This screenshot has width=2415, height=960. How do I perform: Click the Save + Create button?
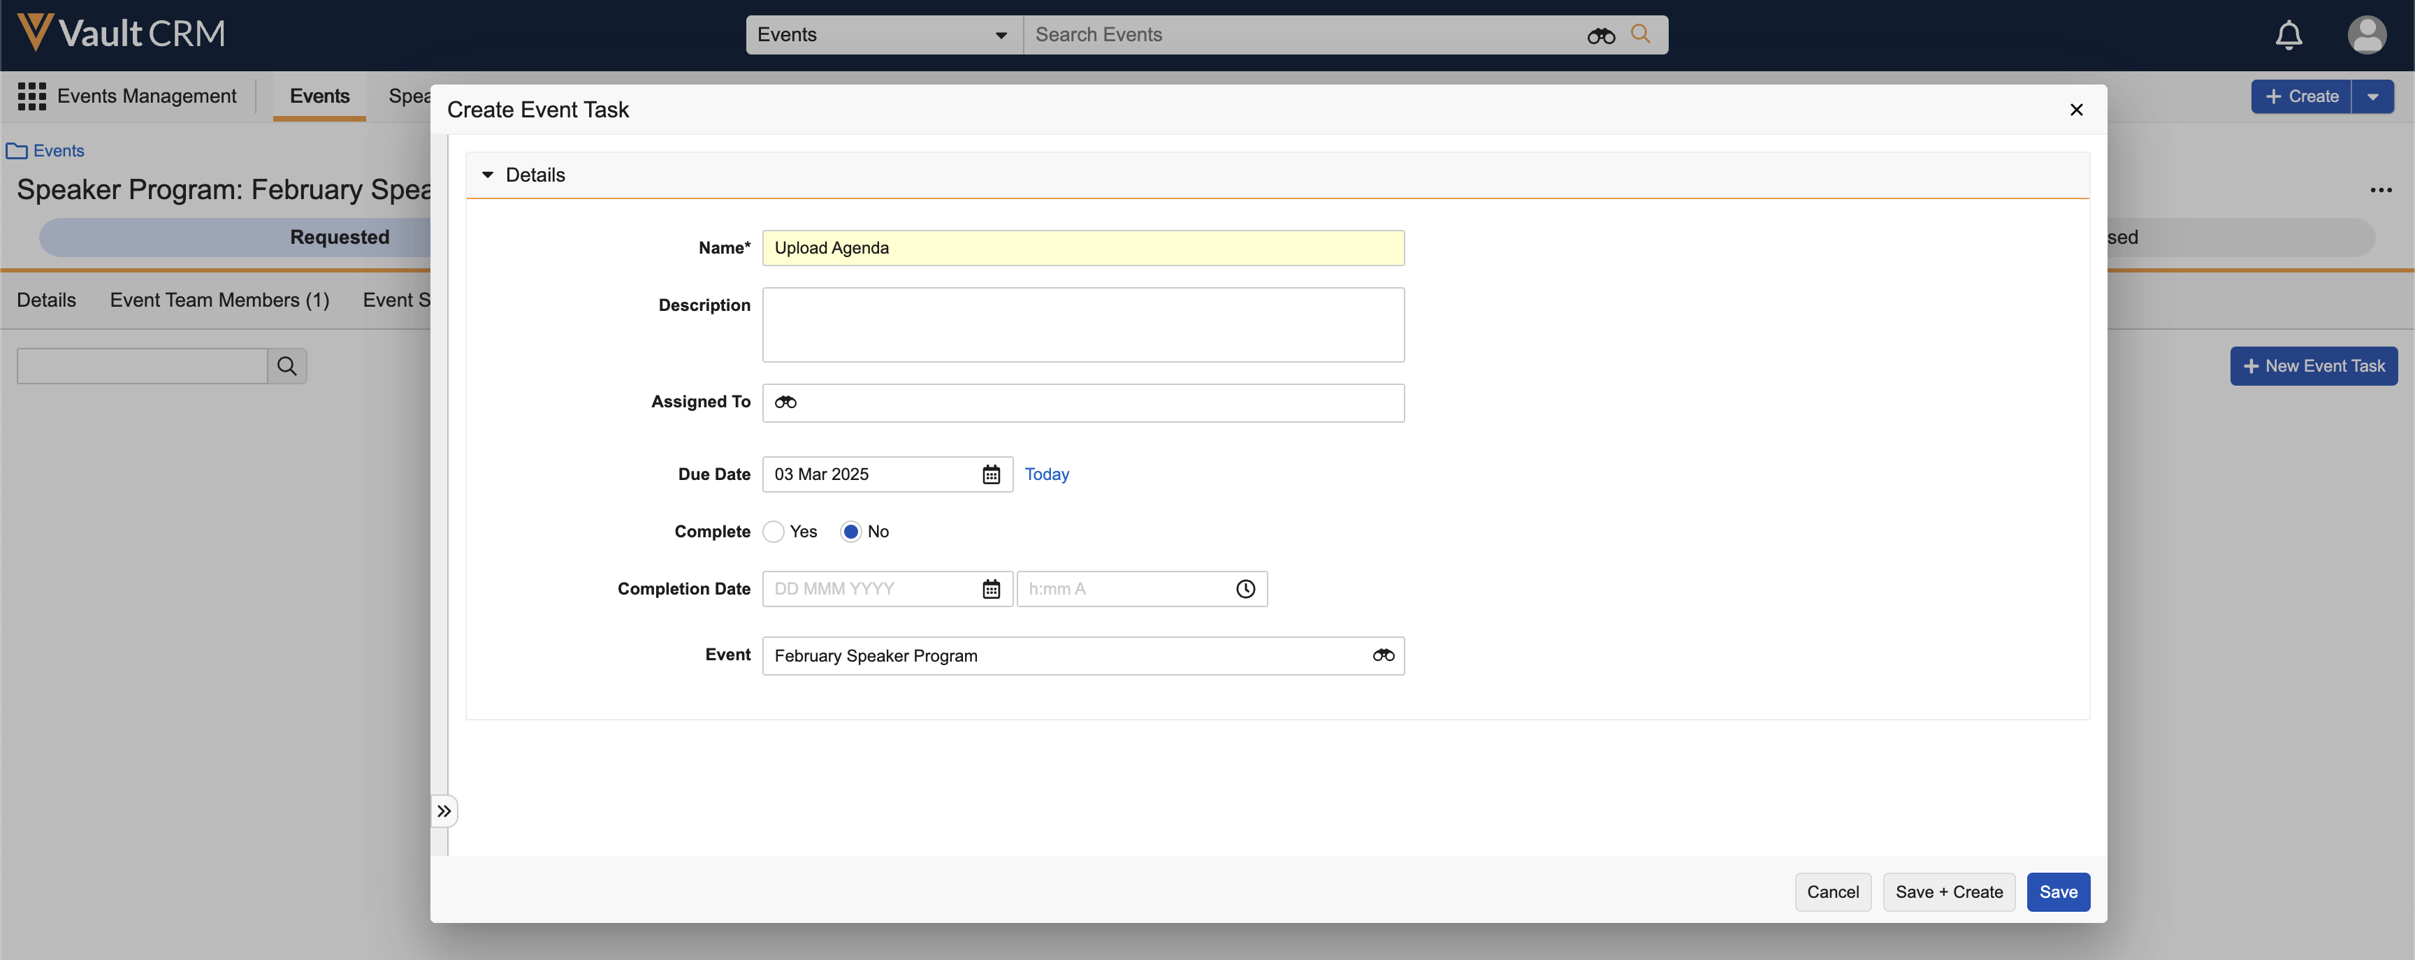1948,892
